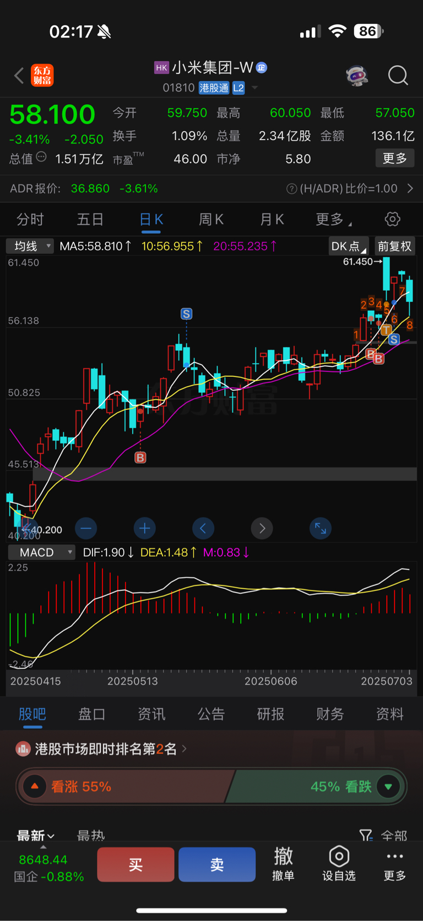423x921 pixels.
Task: Zoom in chart with plus button
Action: coord(145,529)
